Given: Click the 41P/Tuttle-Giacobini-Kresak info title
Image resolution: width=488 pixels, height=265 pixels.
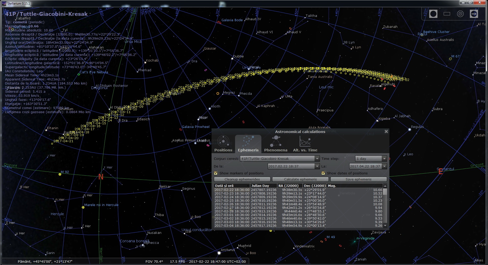Looking at the screenshot, I should click(x=47, y=14).
